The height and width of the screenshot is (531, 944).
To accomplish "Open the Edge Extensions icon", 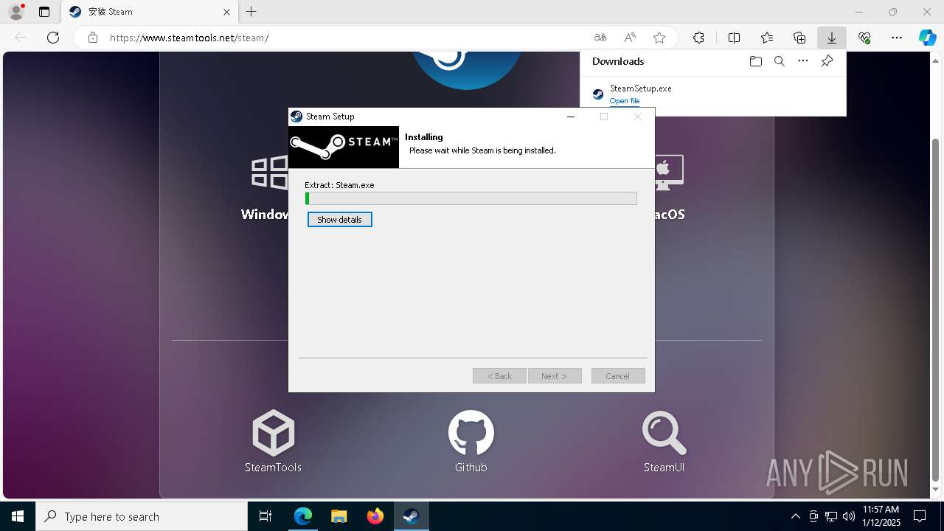I will click(x=698, y=38).
